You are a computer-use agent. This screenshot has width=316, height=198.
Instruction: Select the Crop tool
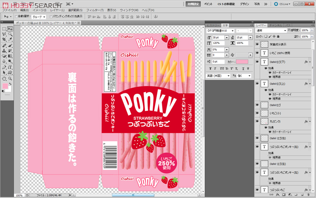coord(4,40)
